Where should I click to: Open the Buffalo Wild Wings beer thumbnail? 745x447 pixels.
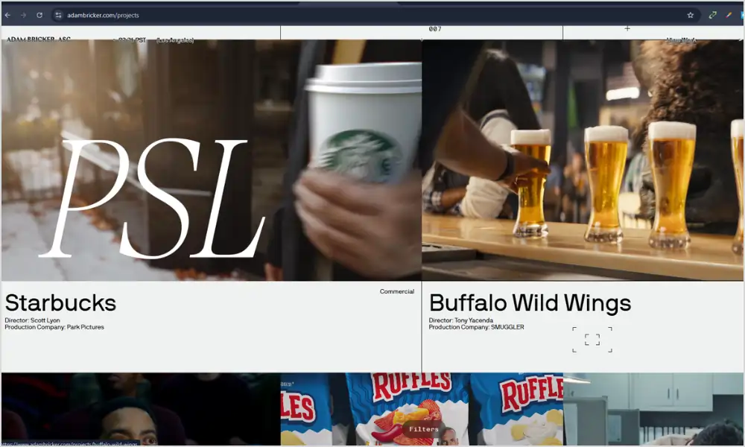pos(583,160)
